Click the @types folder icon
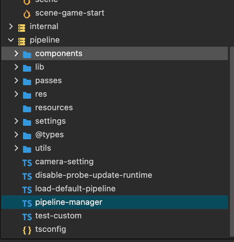This screenshot has height=242, width=234. tap(27, 135)
